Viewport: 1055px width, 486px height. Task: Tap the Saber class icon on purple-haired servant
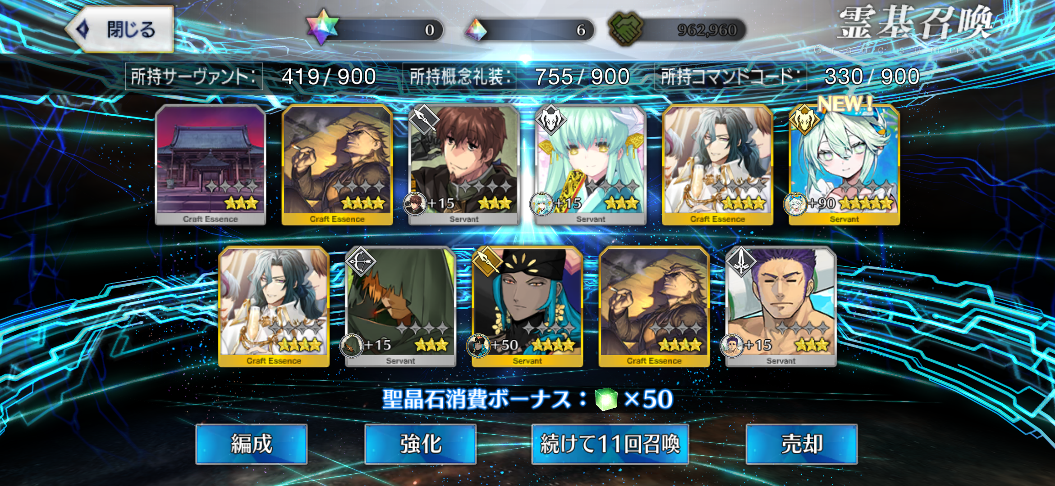pos(741,261)
